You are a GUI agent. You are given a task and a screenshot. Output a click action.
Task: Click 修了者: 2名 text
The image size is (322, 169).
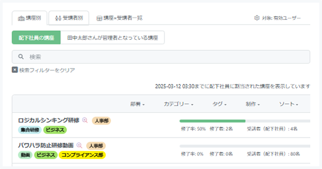pyautogui.click(x=221, y=129)
